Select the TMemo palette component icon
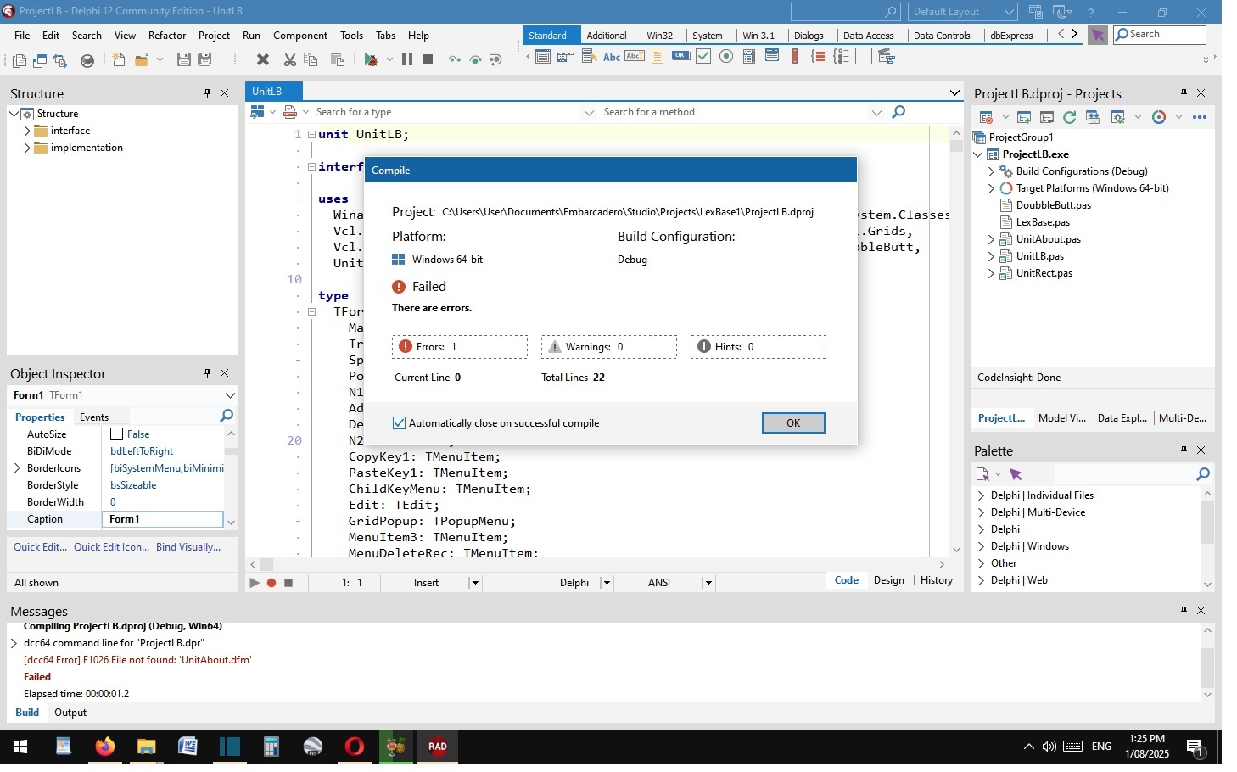This screenshot has height=772, width=1237. point(658,56)
